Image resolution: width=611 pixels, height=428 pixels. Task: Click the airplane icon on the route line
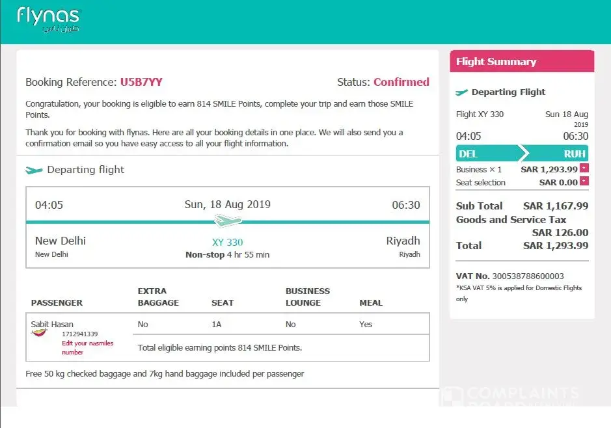click(227, 221)
